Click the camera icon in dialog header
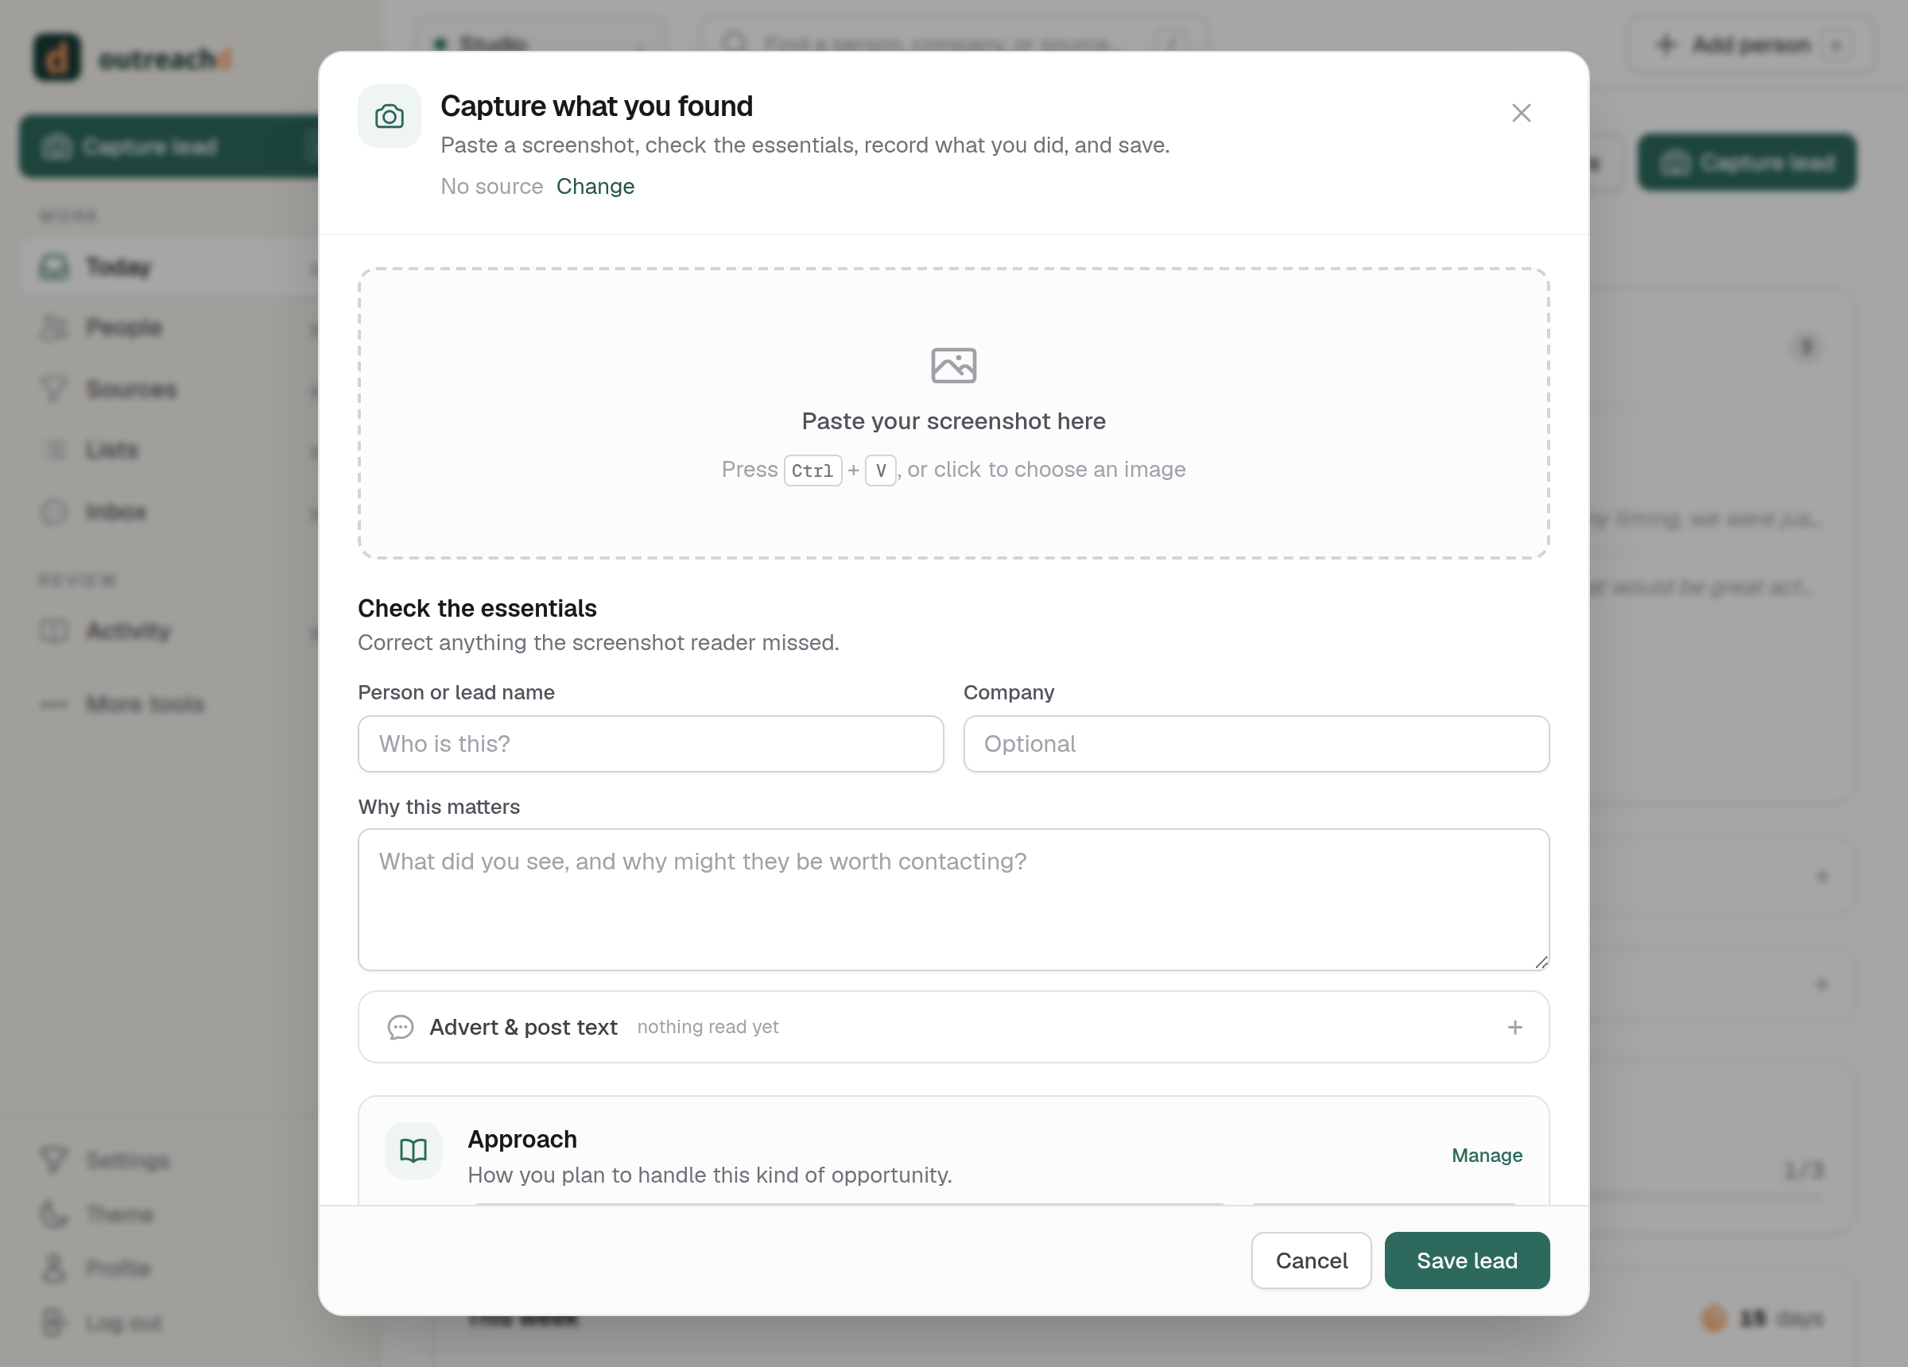1908x1367 pixels. pyautogui.click(x=389, y=116)
